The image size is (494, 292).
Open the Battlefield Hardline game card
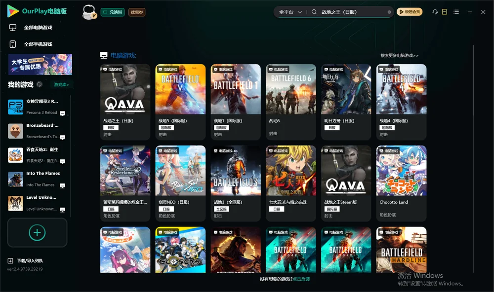(x=401, y=250)
